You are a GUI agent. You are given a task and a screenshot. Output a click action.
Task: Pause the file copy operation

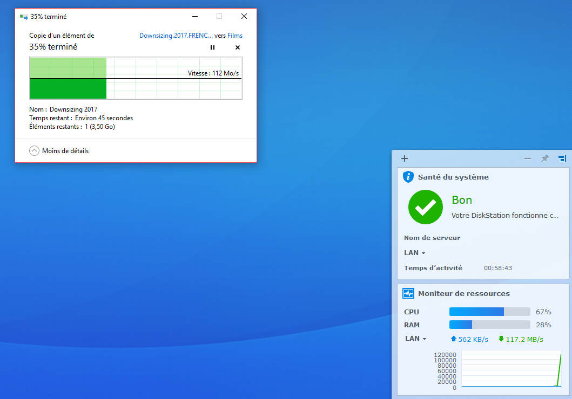(x=212, y=47)
